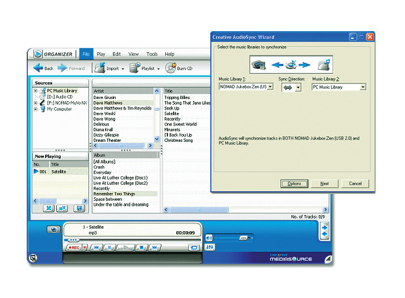Viewport: 405px width, 298px height.
Task: Open the Playlist dropdown arrow
Action: tap(159, 69)
